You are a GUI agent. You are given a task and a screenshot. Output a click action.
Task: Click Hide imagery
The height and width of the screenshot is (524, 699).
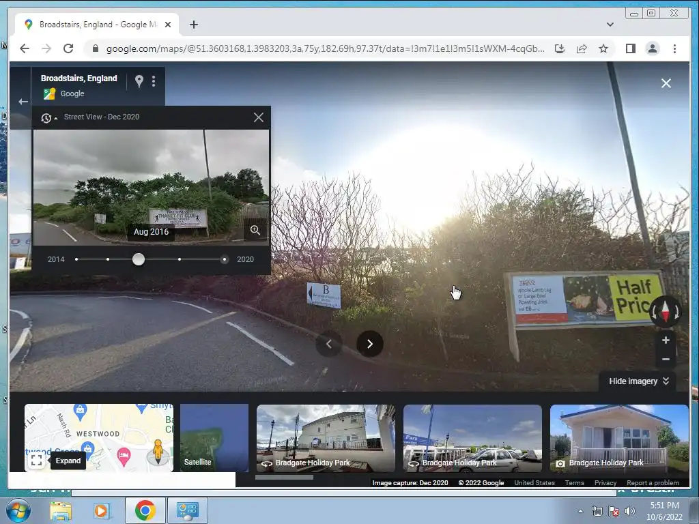639,381
